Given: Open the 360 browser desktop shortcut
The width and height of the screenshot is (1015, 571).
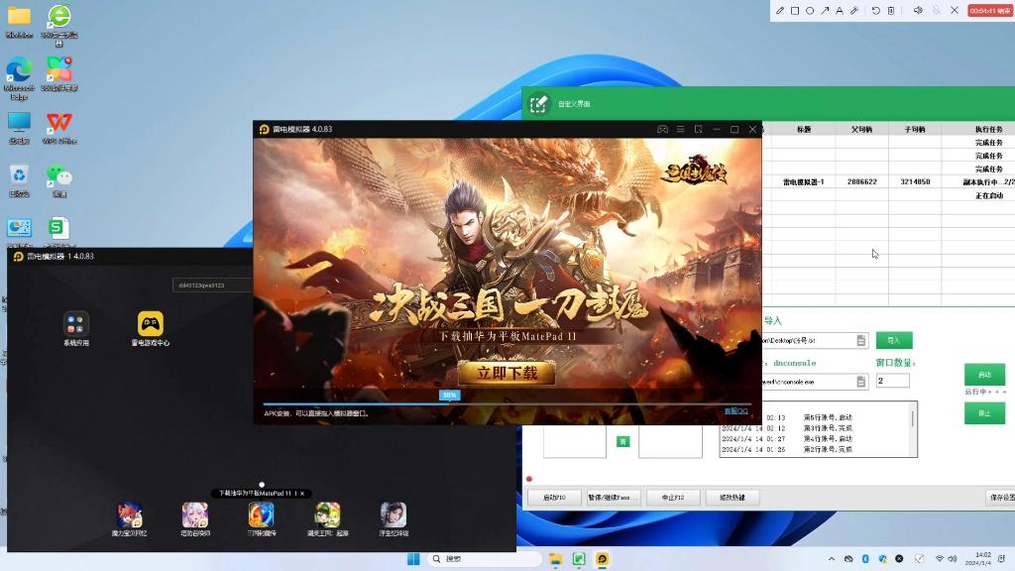Looking at the screenshot, I should 58,25.
